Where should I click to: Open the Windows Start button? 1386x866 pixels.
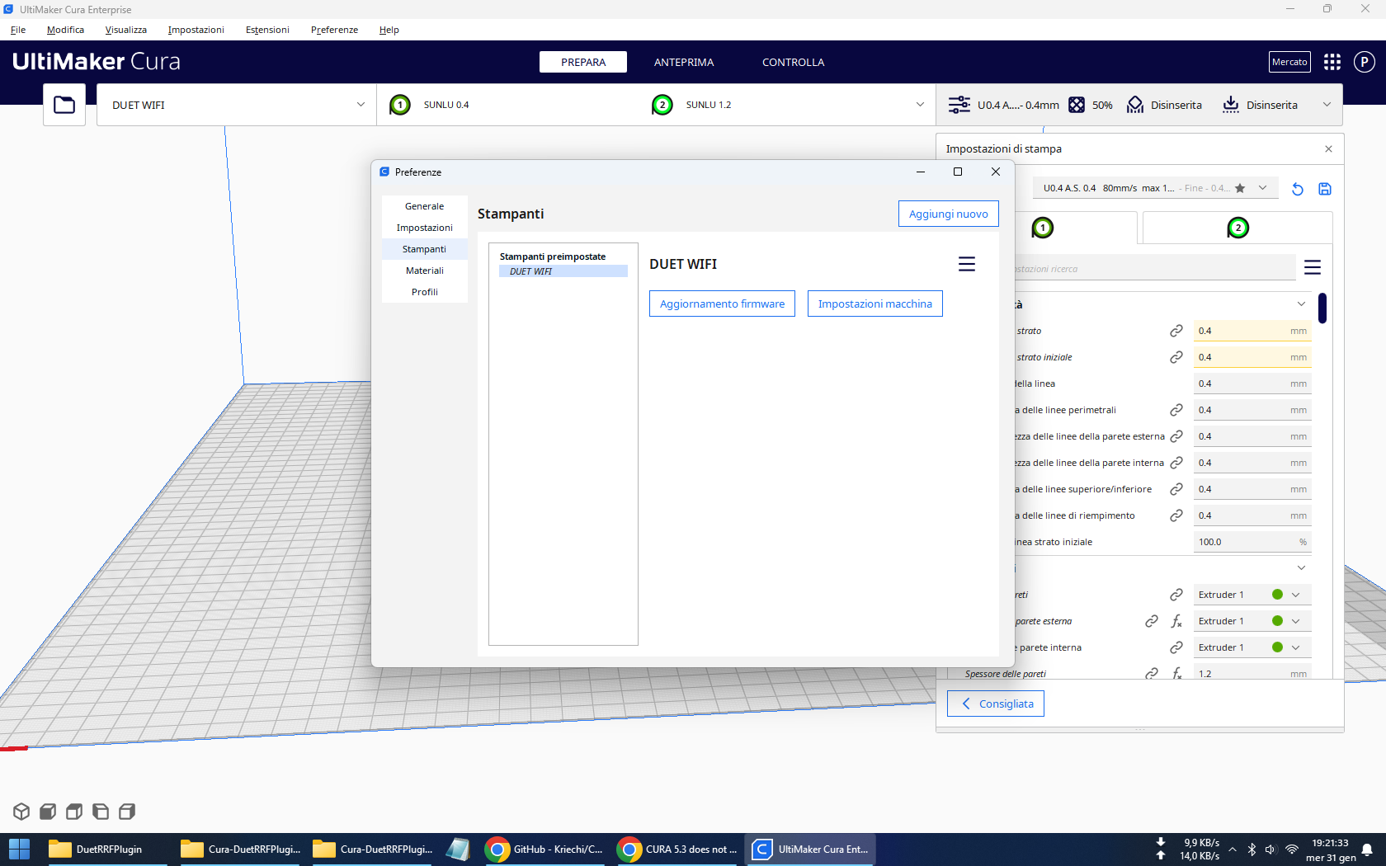pos(19,849)
